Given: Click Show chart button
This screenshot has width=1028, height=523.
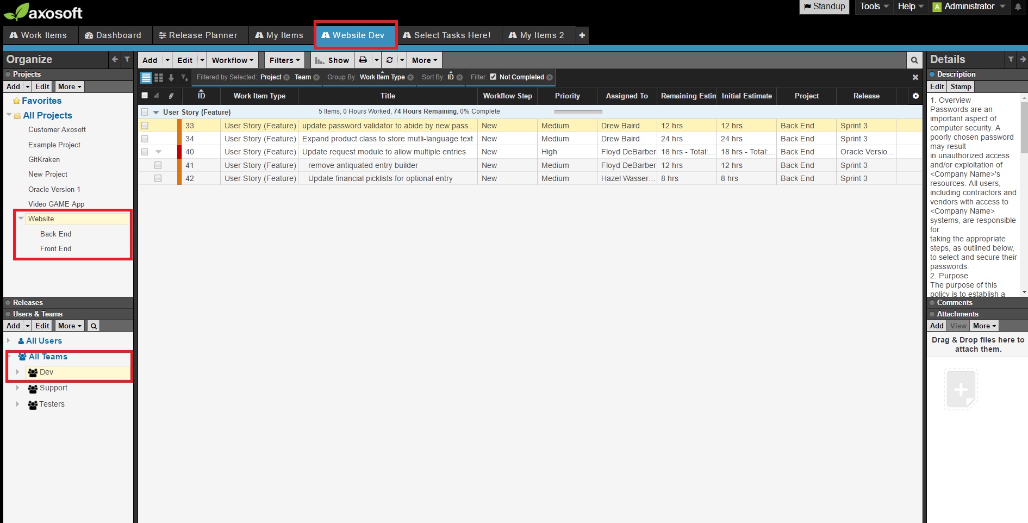Looking at the screenshot, I should click(333, 60).
